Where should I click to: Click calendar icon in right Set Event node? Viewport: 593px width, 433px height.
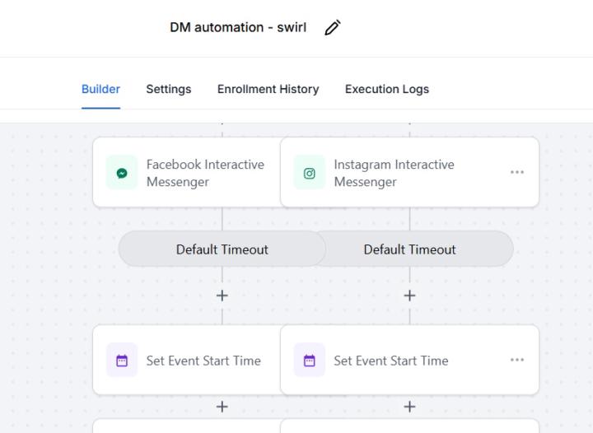(310, 361)
